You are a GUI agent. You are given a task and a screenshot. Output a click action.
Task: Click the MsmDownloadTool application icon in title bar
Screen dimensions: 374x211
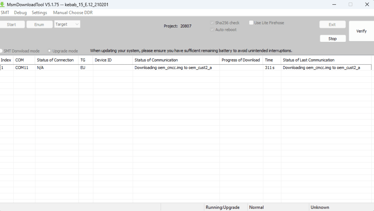point(4,4)
